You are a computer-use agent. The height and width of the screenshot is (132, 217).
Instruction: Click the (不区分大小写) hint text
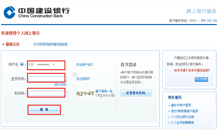pyautogui.click(x=105, y=96)
